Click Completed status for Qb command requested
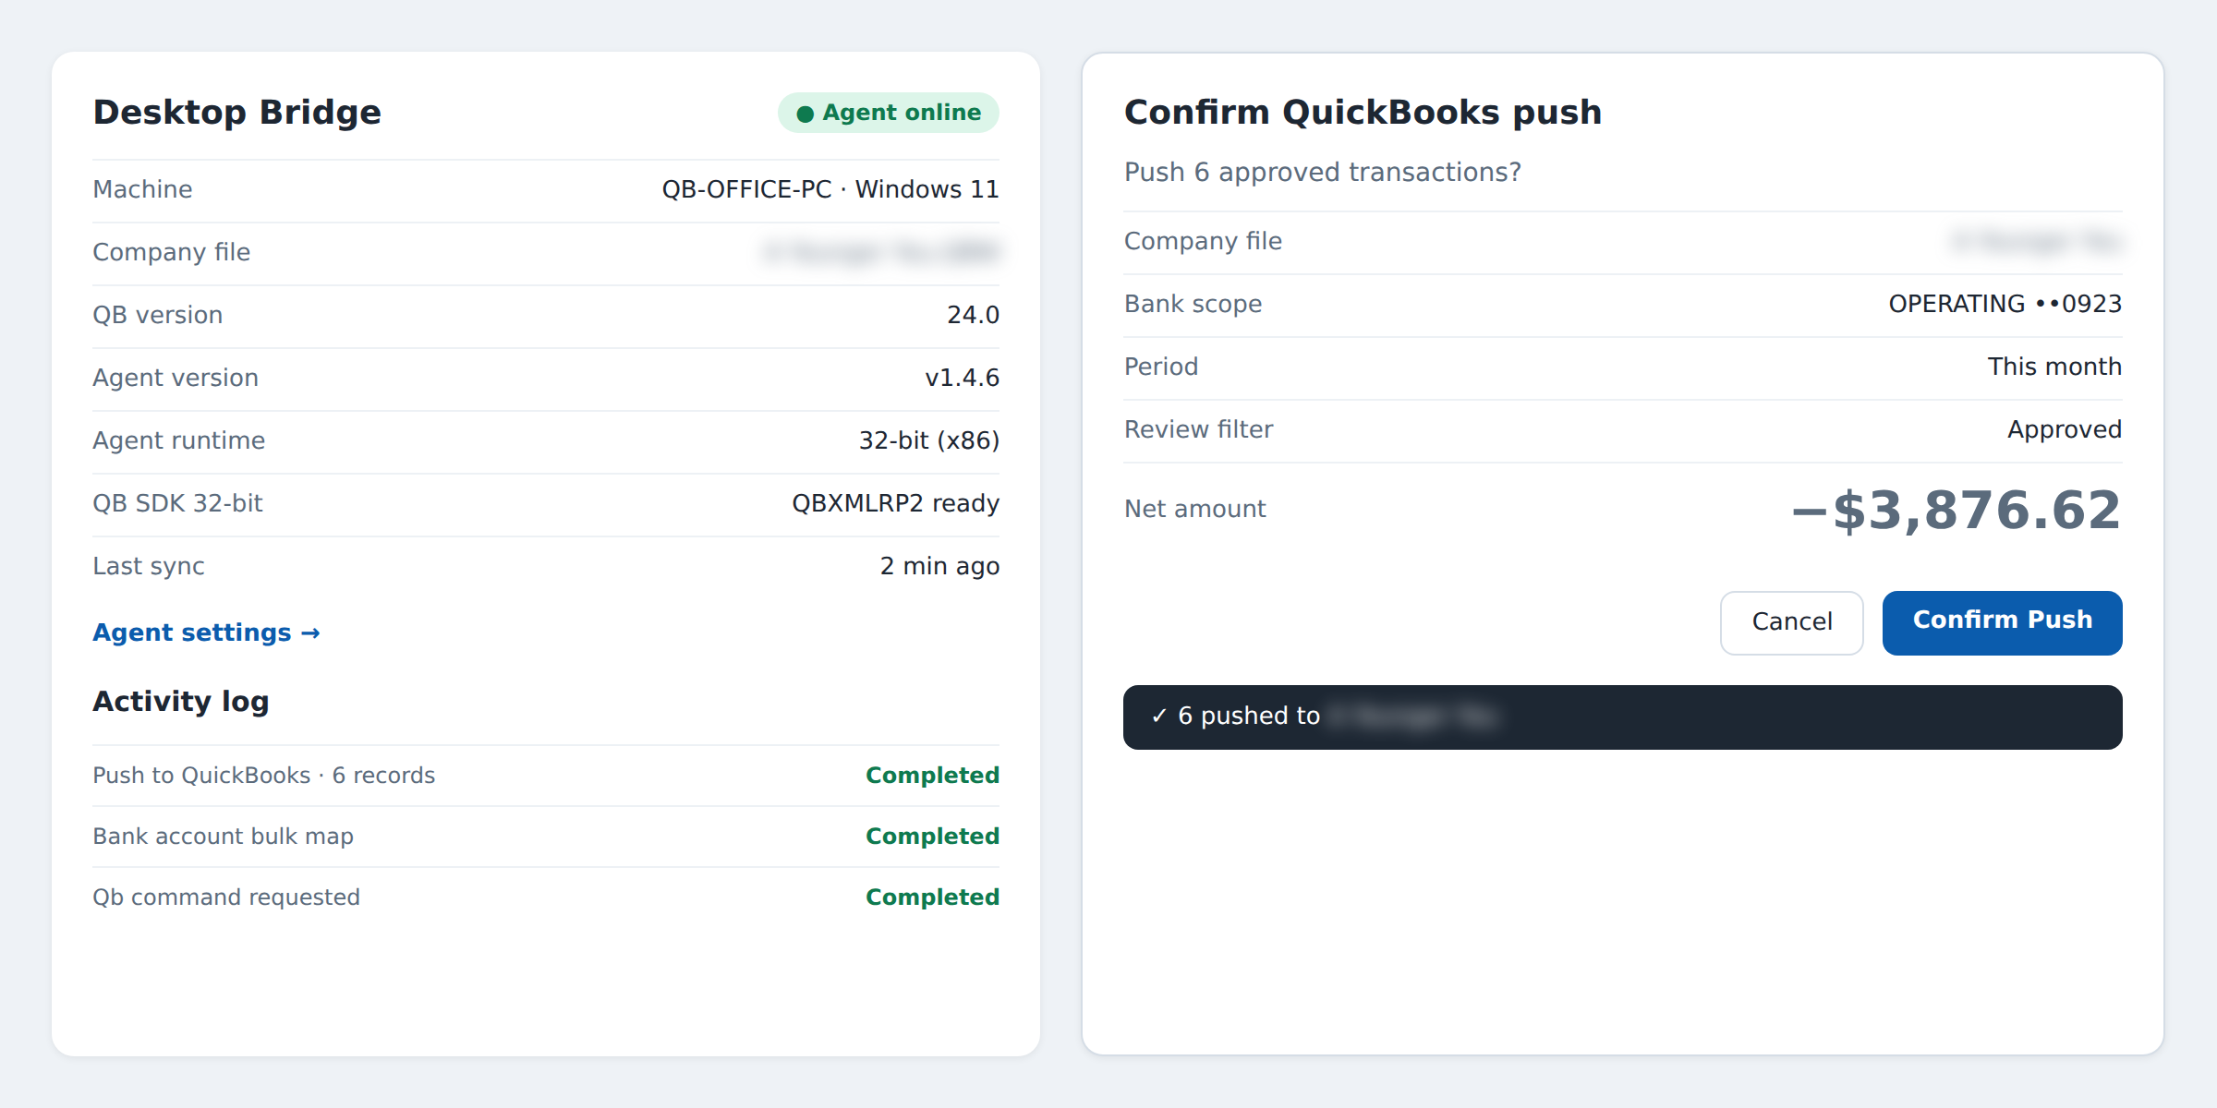2217x1108 pixels. [x=932, y=897]
